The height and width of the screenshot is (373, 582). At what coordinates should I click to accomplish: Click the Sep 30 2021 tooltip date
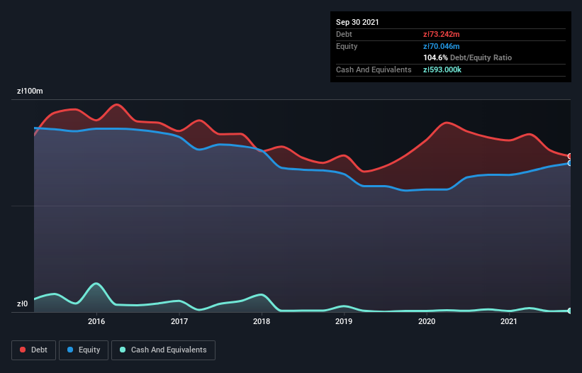(357, 22)
